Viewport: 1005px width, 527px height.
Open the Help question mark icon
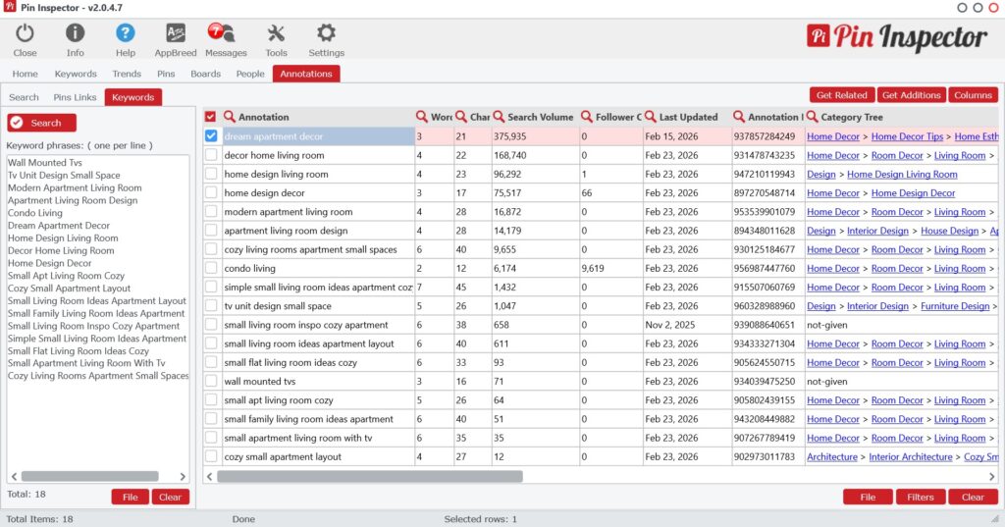[125, 32]
